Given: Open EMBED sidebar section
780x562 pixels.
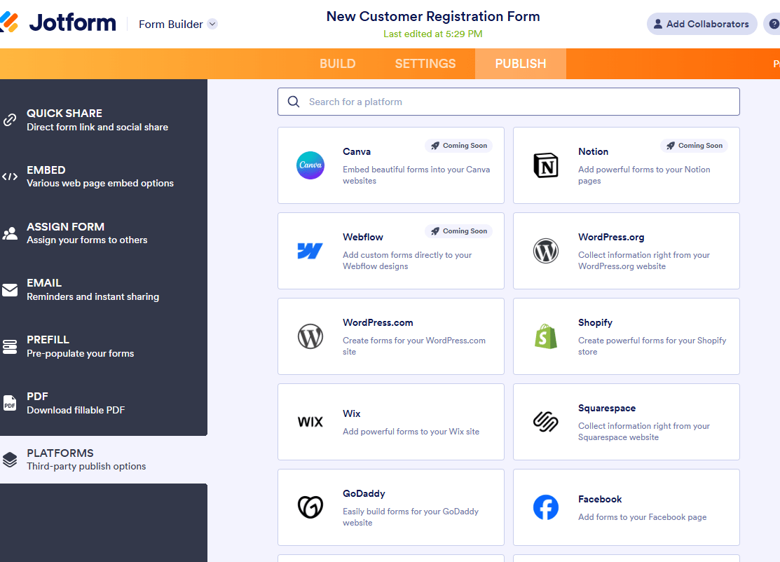Looking at the screenshot, I should click(x=104, y=177).
